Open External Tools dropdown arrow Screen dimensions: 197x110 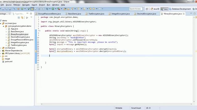pos(62,9)
